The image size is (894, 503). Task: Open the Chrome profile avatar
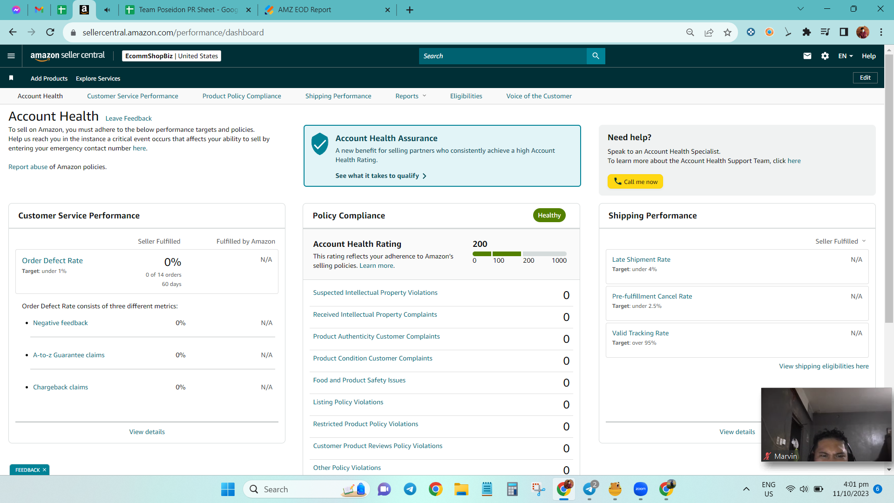pyautogui.click(x=863, y=32)
